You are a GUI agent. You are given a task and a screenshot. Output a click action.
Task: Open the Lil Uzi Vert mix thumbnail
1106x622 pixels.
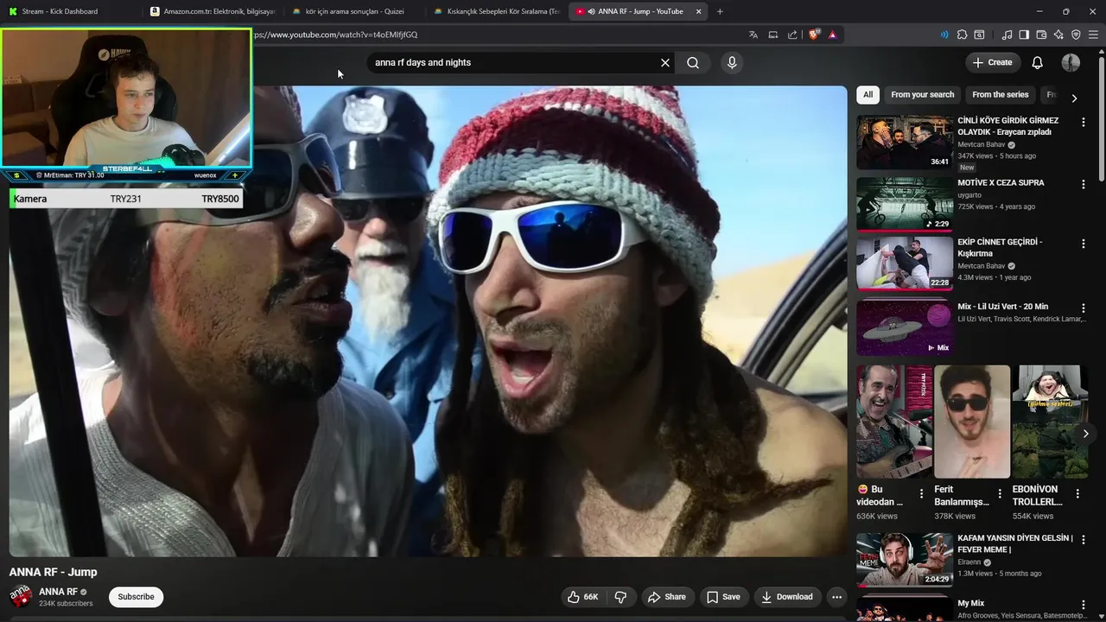905,328
